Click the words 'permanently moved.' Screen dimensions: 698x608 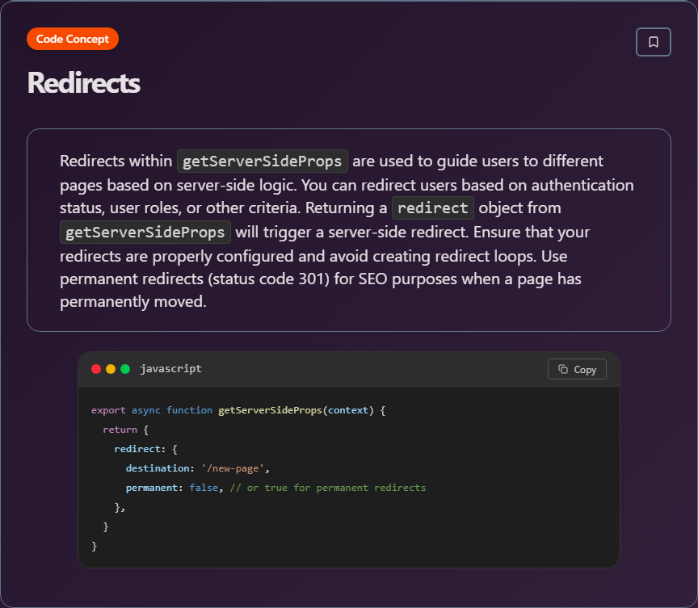(x=133, y=301)
